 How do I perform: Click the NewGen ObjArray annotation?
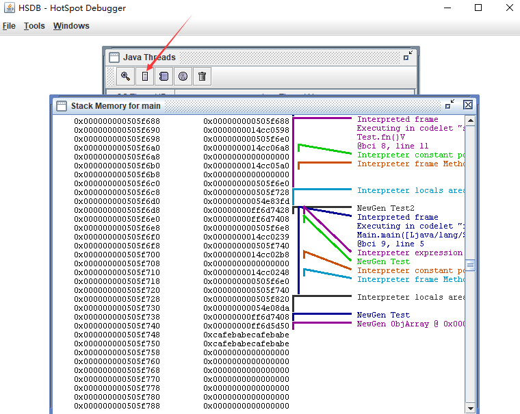pyautogui.click(x=411, y=324)
